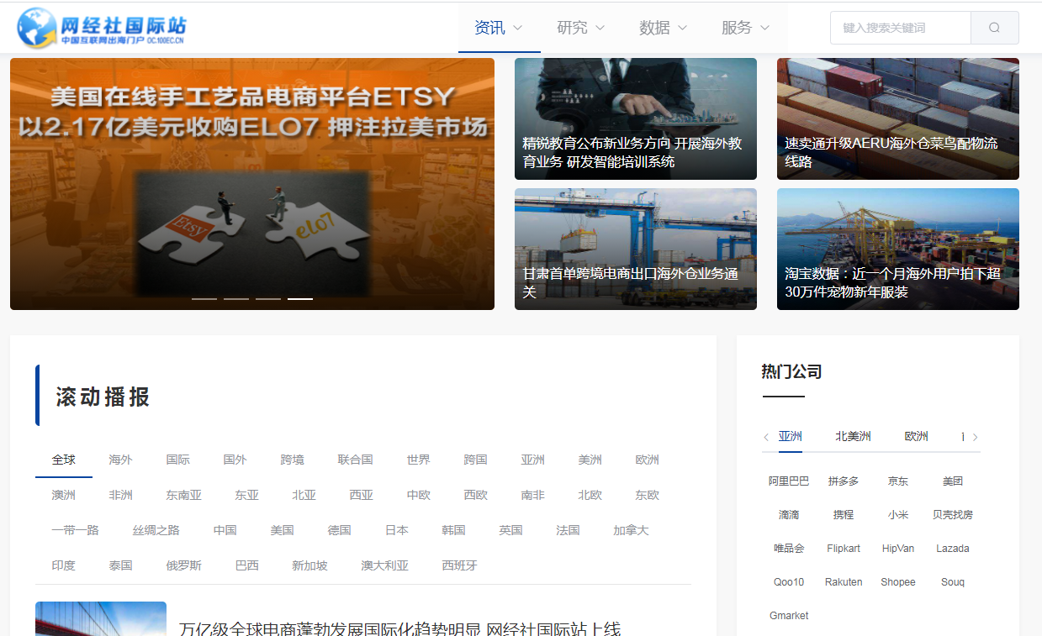The height and width of the screenshot is (636, 1042).
Task: Select the 日本 filter tab
Action: [x=397, y=530]
